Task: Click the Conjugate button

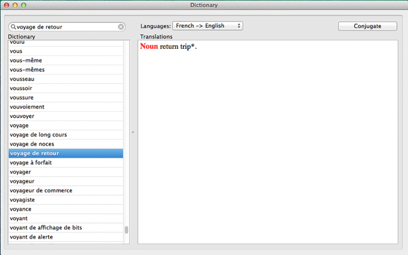Action: (x=367, y=26)
